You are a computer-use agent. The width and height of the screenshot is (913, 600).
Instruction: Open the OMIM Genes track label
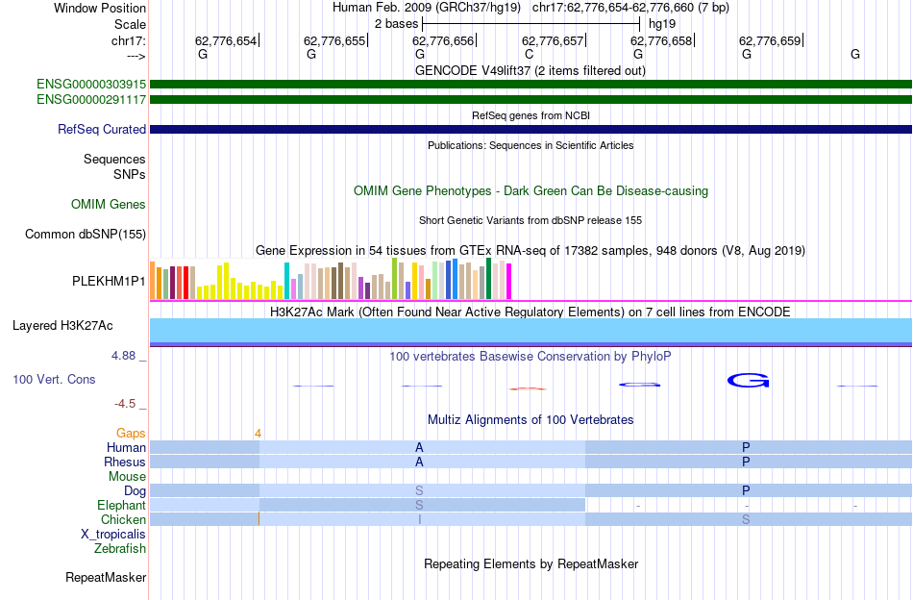(109, 205)
